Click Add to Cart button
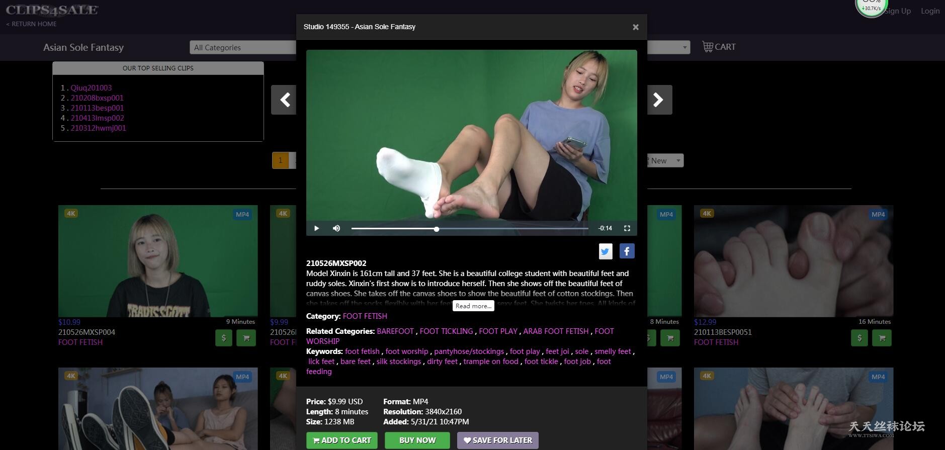Image resolution: width=945 pixels, height=450 pixels. pyautogui.click(x=342, y=440)
